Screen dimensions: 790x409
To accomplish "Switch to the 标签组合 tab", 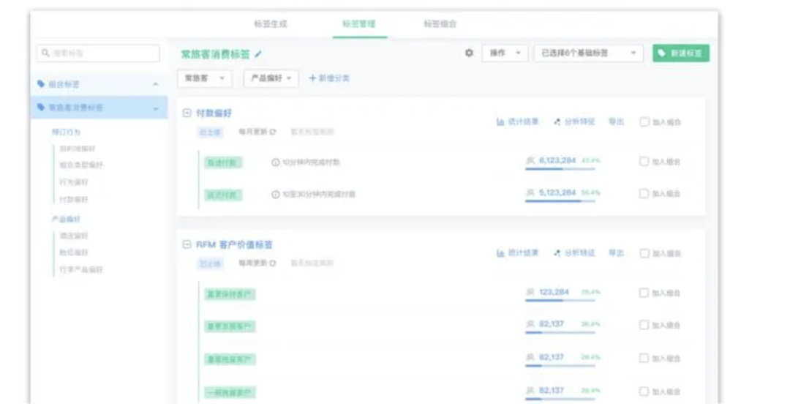I will click(440, 23).
